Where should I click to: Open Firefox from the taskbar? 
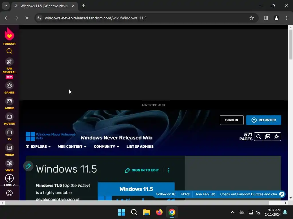159,212
